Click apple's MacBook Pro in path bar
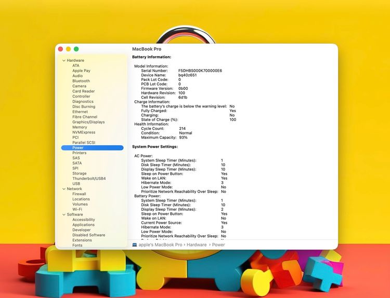The width and height of the screenshot is (390, 298). (161, 245)
